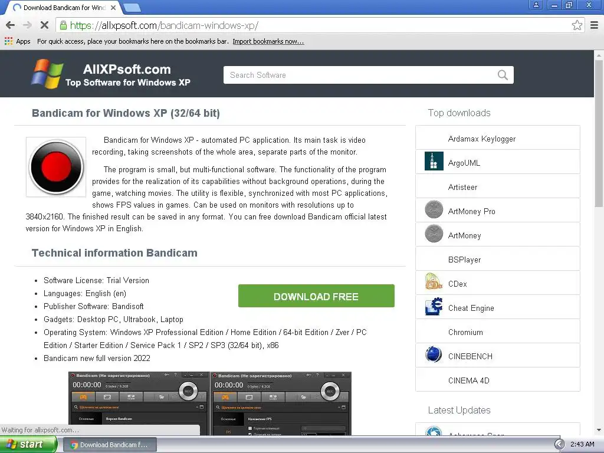Click 'Bandicam new full version 2022' text

pos(97,358)
